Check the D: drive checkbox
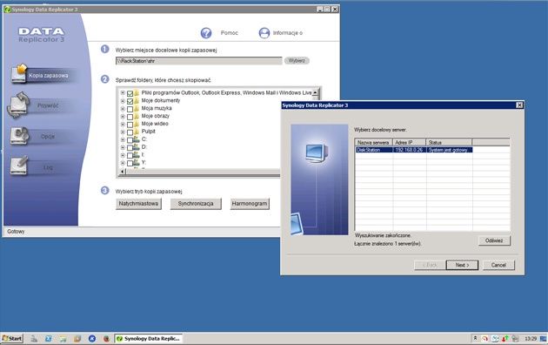 [130, 147]
